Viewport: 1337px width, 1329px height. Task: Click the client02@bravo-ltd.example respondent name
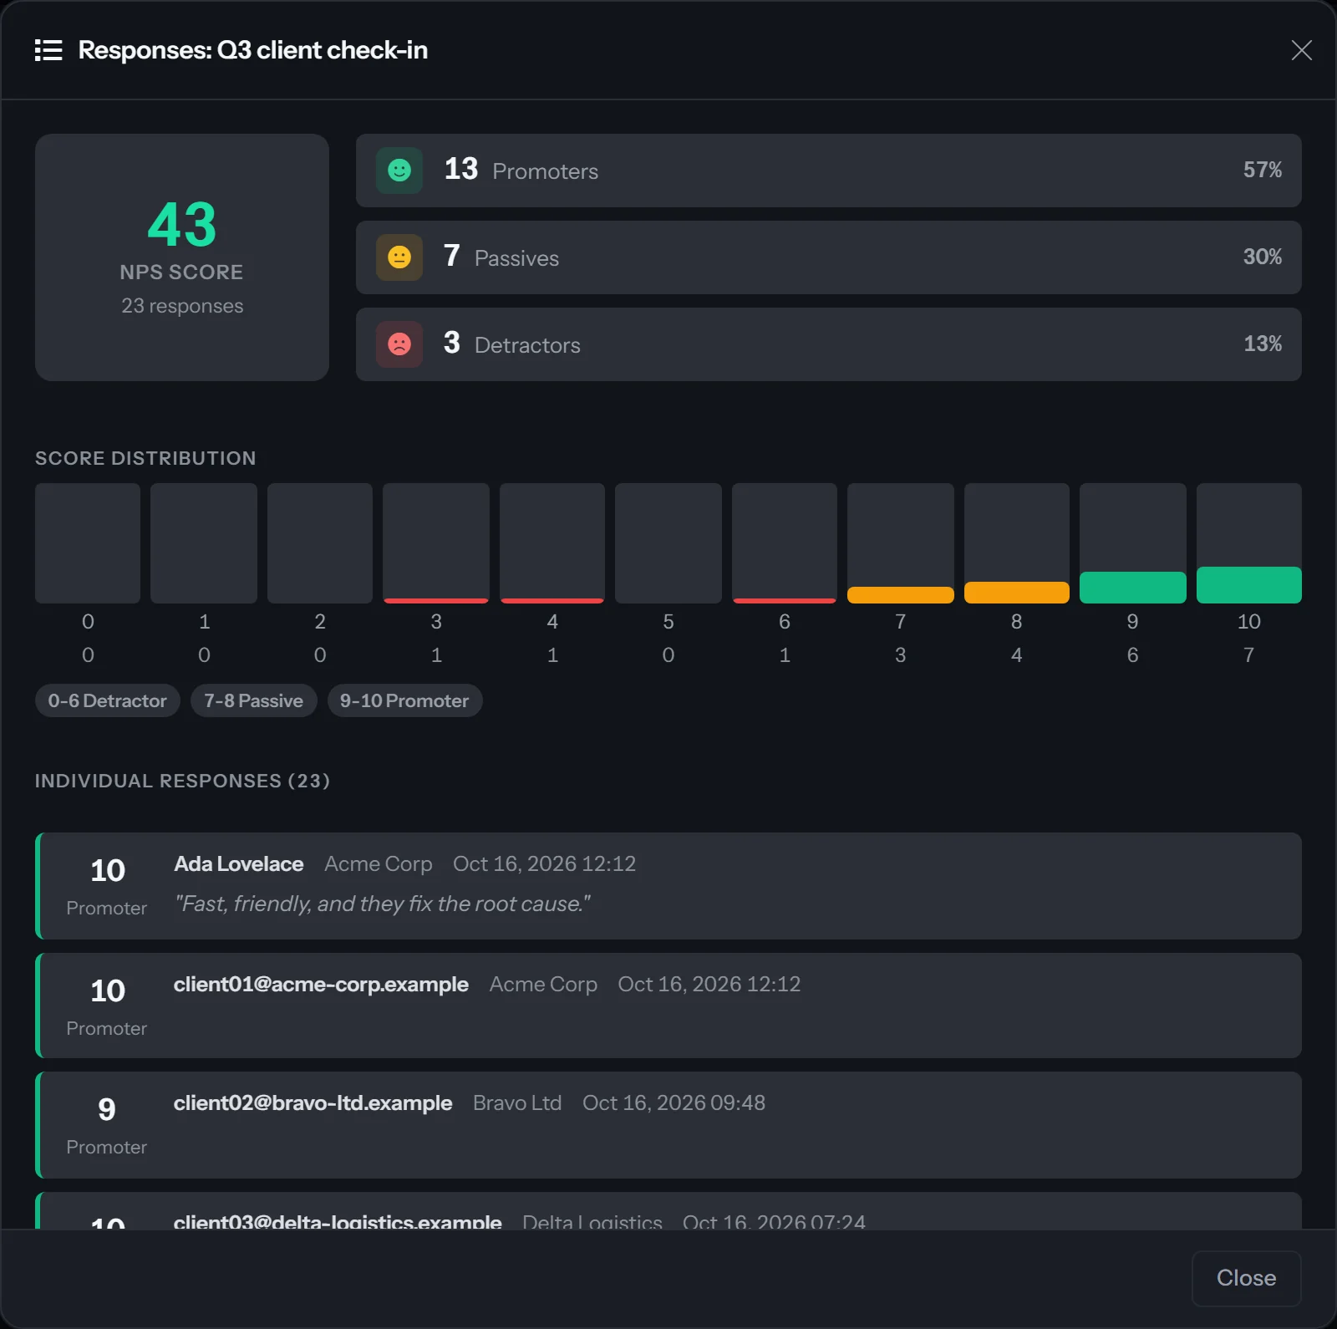coord(313,1103)
